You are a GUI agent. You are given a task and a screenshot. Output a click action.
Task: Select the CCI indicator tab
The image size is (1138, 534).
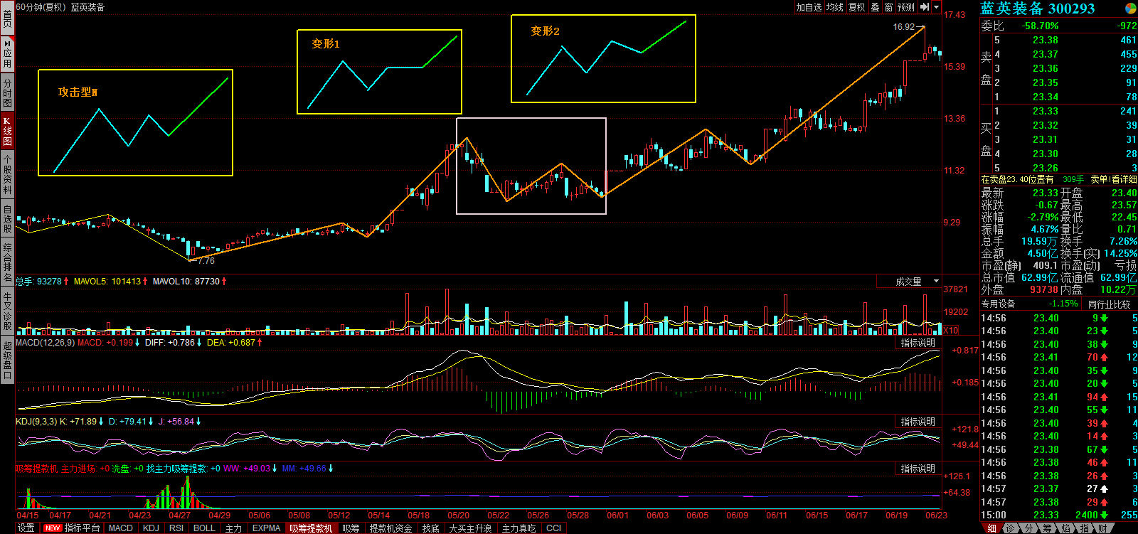[553, 528]
